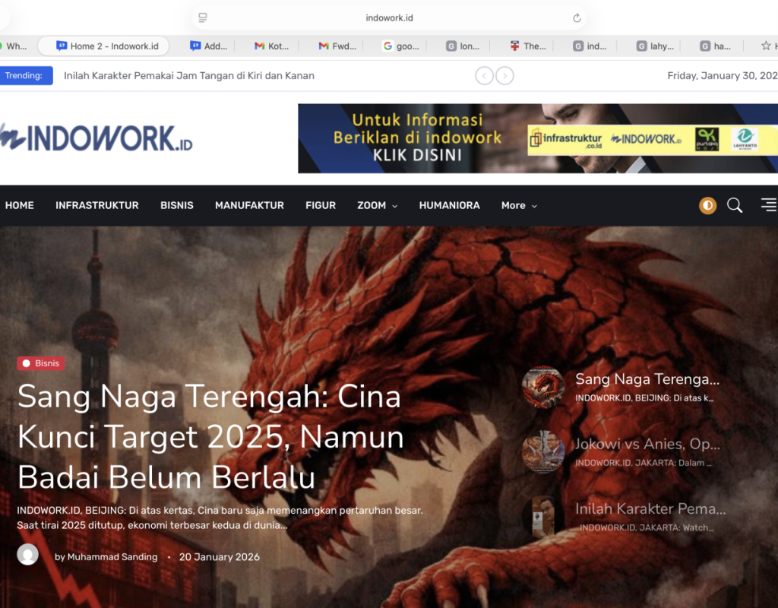Open the hamburger menu icon in the navbar

[x=769, y=204]
